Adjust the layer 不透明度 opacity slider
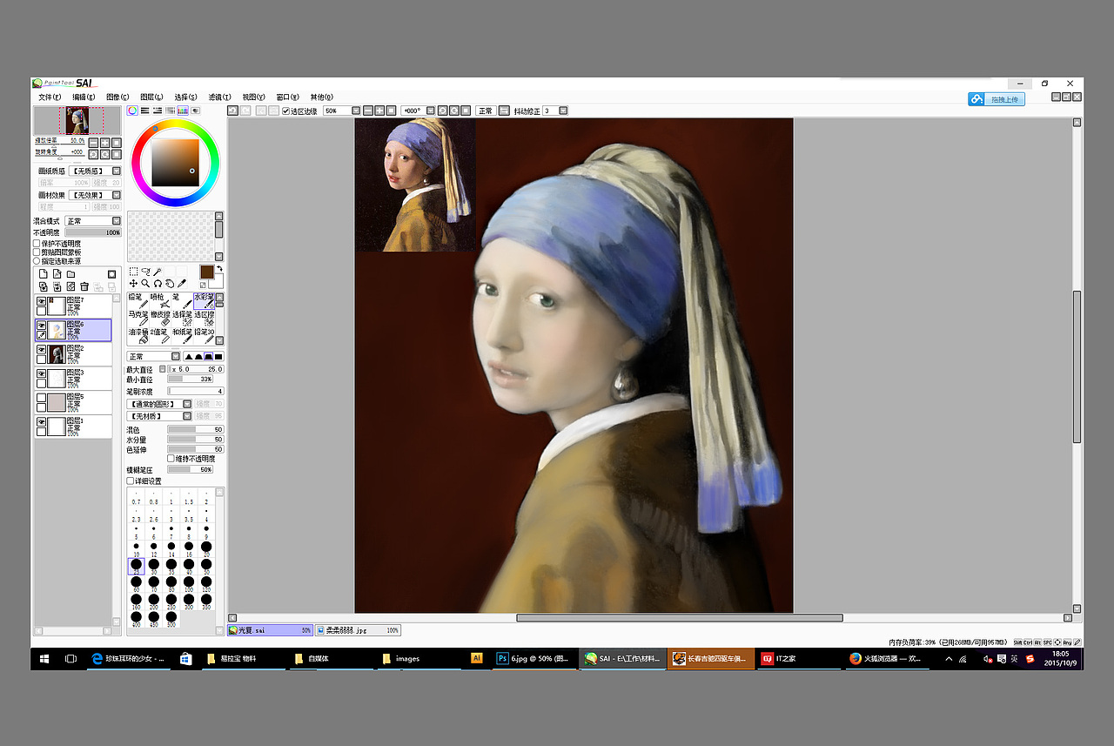 pos(93,233)
